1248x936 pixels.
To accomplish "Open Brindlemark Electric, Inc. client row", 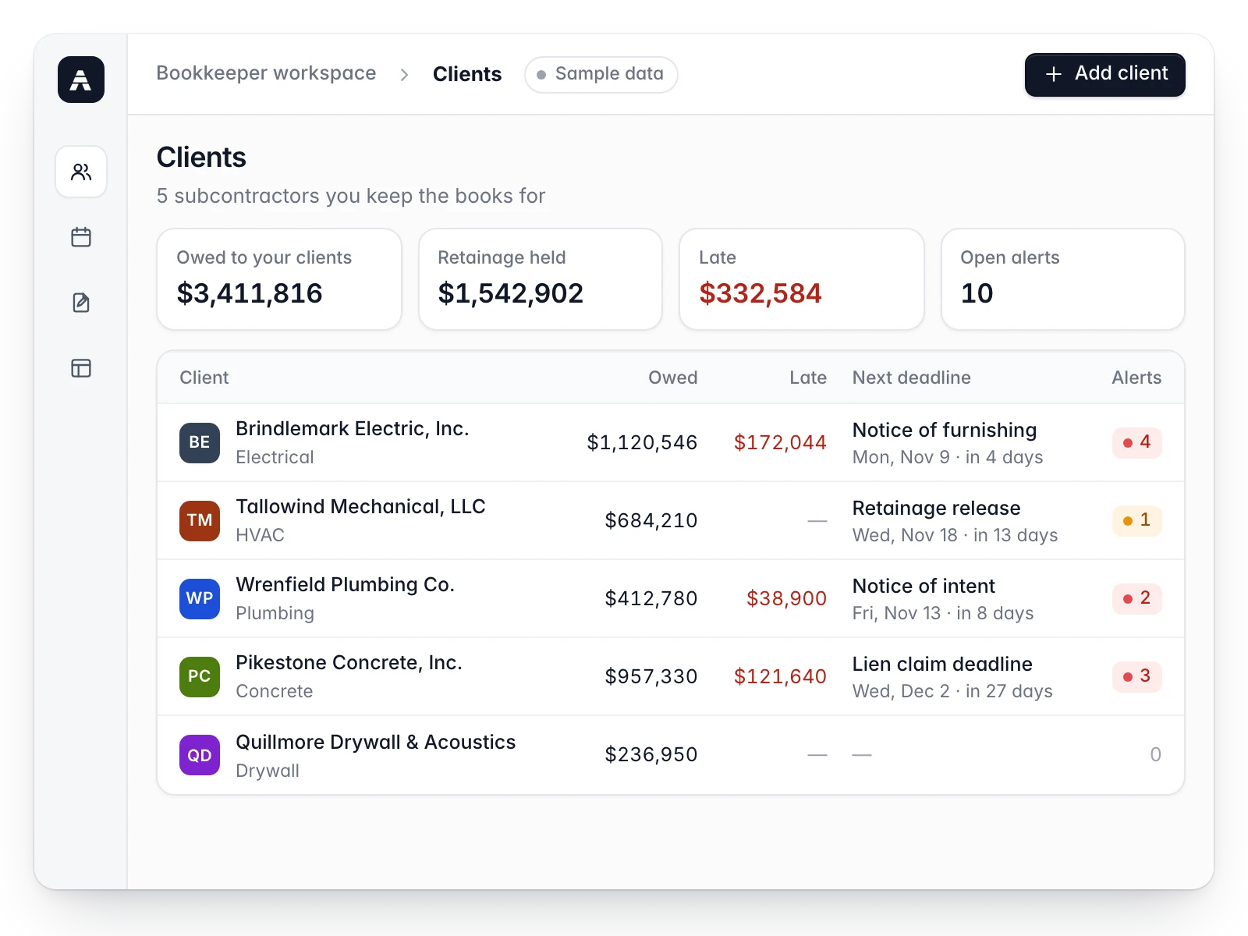I will [671, 442].
